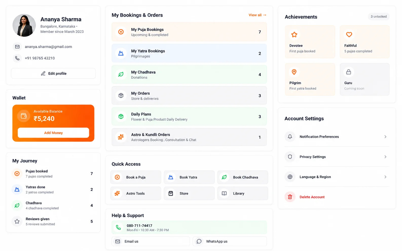Image resolution: width=402 pixels, height=251 pixels.
Task: Click the Faithful heart achievement icon
Action: coord(349,34)
